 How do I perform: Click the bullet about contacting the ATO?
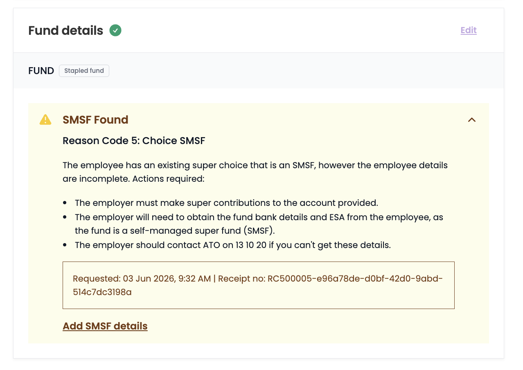click(233, 245)
